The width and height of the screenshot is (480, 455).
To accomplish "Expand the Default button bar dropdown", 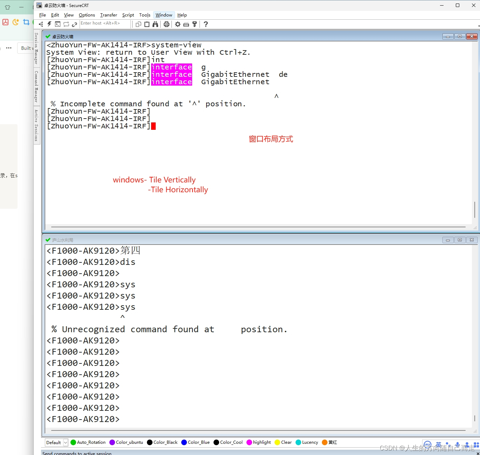I will click(66, 443).
